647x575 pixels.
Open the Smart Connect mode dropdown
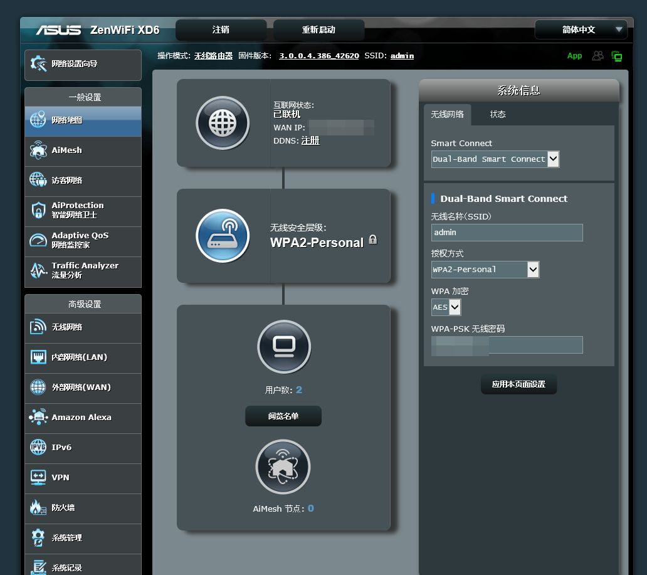(x=495, y=159)
